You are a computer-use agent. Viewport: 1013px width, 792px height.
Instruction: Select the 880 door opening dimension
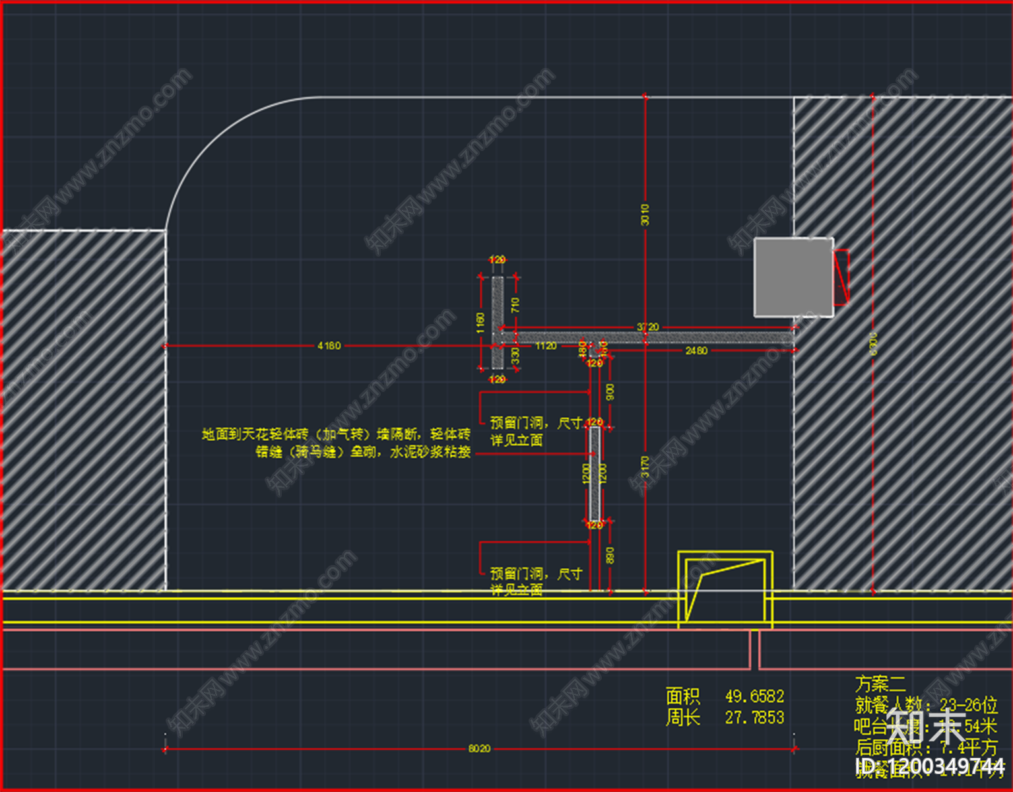(x=610, y=556)
